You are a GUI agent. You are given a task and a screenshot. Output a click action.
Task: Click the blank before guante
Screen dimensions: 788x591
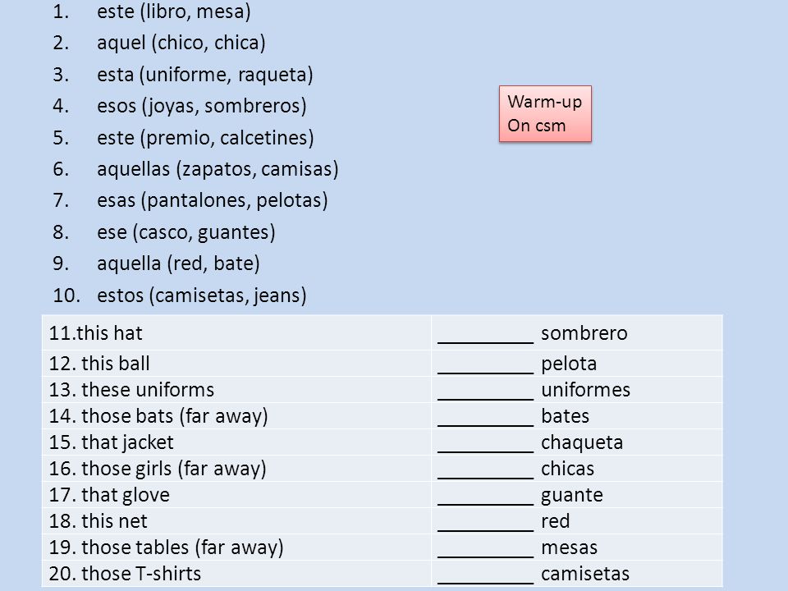485,495
